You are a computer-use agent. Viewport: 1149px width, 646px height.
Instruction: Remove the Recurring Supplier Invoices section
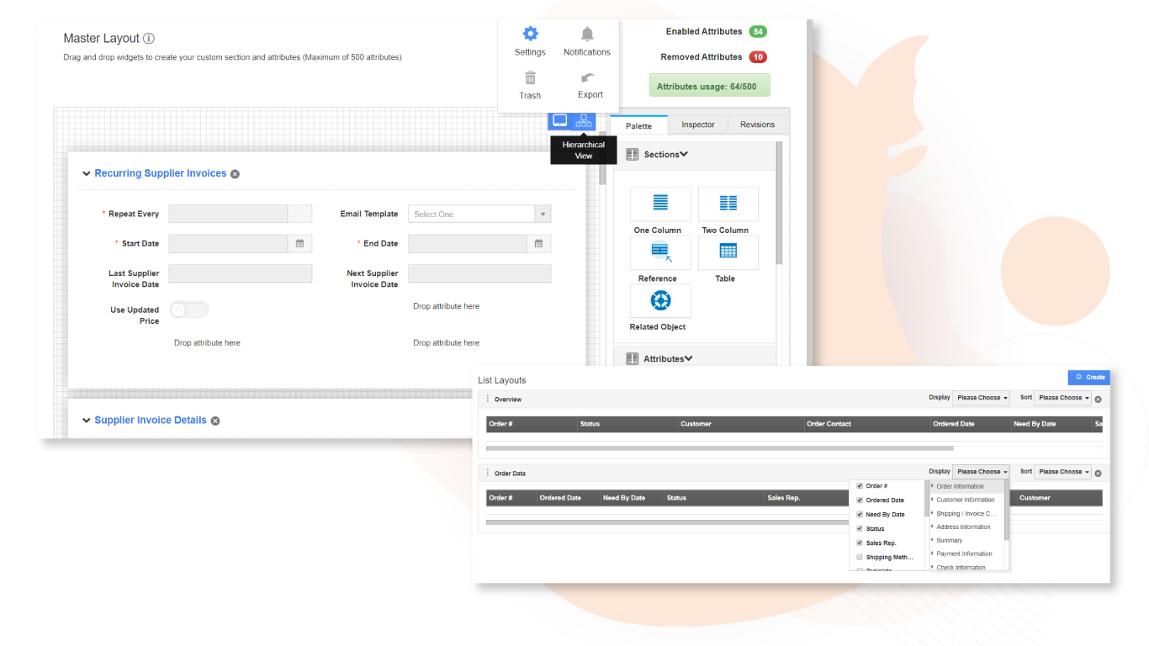235,174
